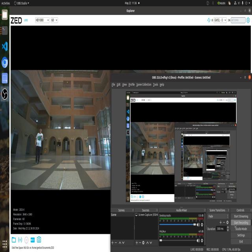This screenshot has width=252, height=252.
Task: Remove the selected OBS scene
Action: [116, 243]
